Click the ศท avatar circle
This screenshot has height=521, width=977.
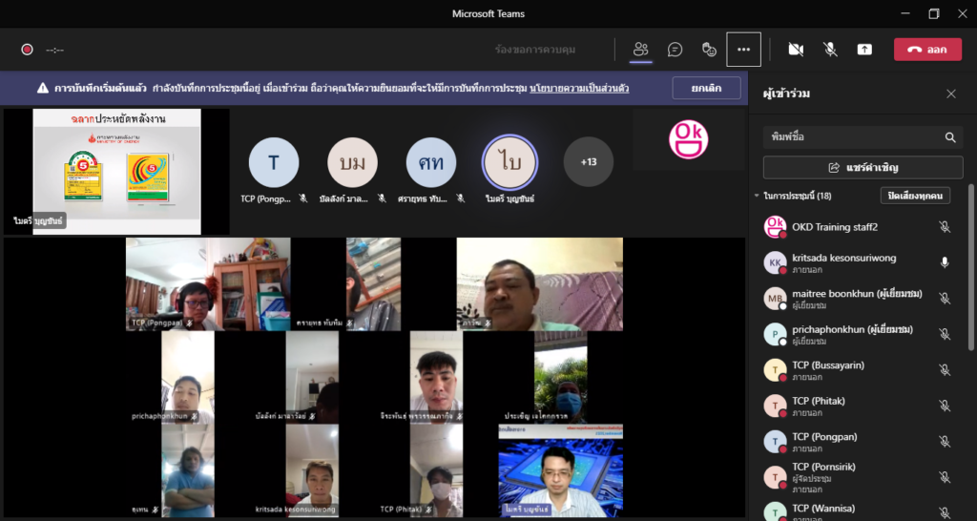[x=431, y=162]
